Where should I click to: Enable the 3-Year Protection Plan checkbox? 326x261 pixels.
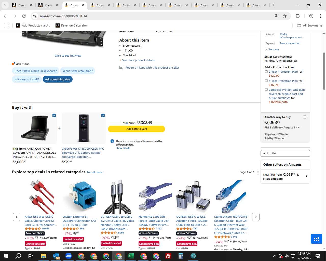[266, 81]
